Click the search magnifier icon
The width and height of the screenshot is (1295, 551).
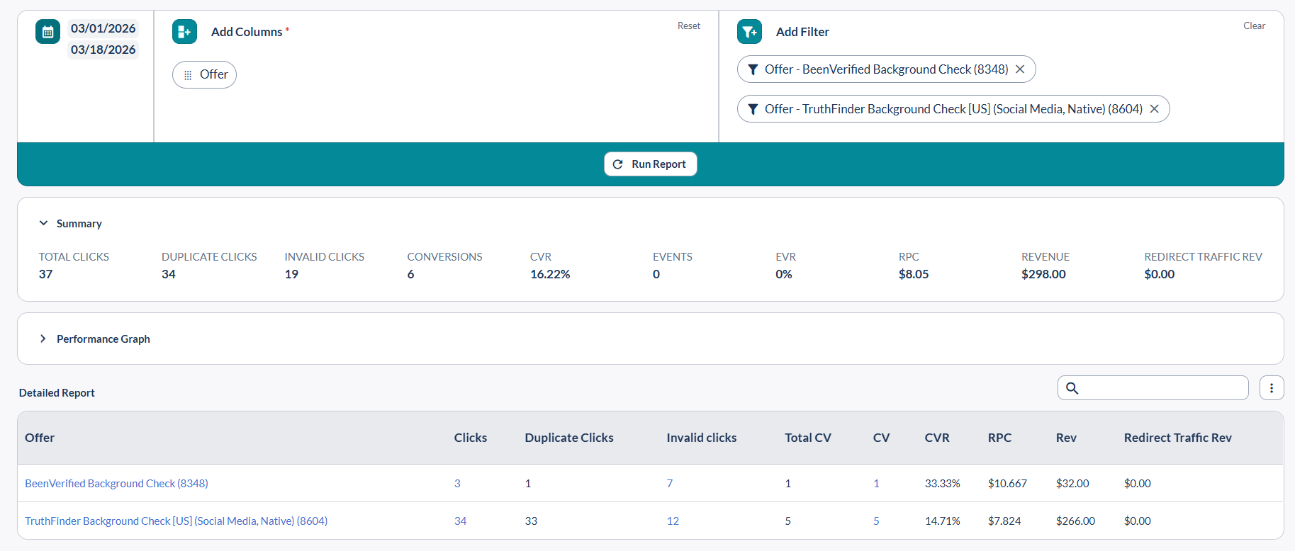click(1072, 388)
